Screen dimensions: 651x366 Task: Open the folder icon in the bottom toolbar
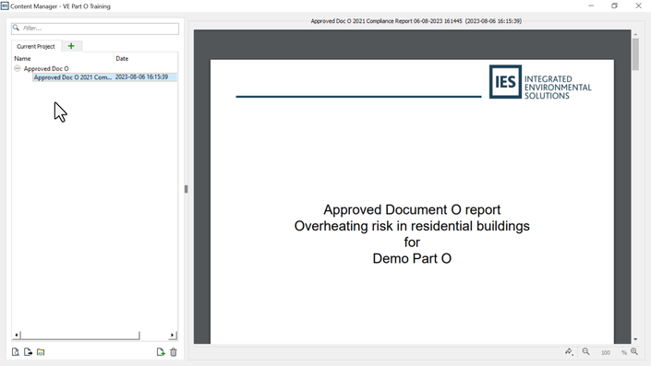(41, 352)
